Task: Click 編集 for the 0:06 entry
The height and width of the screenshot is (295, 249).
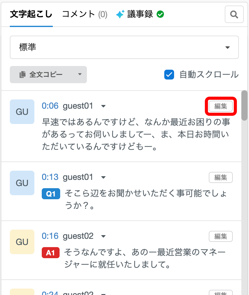Action: 220,106
